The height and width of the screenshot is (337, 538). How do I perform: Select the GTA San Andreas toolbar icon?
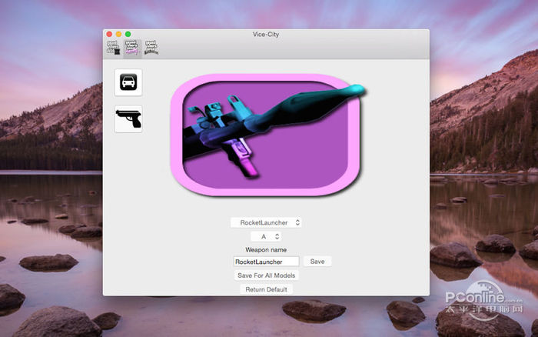pos(151,48)
